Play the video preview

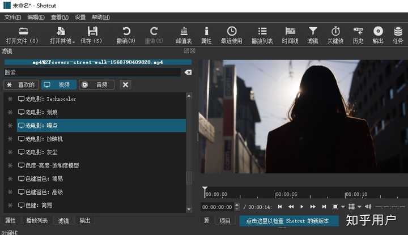click(x=302, y=207)
